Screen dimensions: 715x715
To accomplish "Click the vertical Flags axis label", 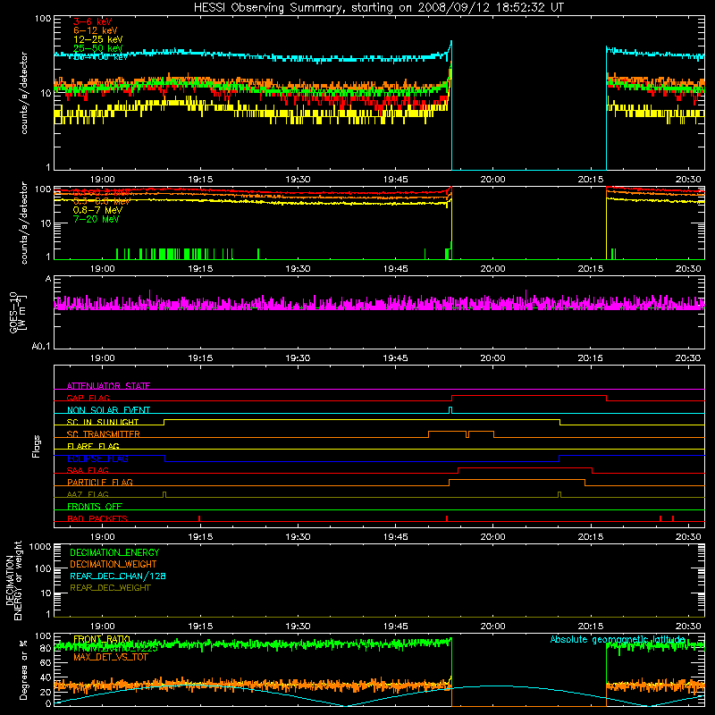I will tap(37, 446).
